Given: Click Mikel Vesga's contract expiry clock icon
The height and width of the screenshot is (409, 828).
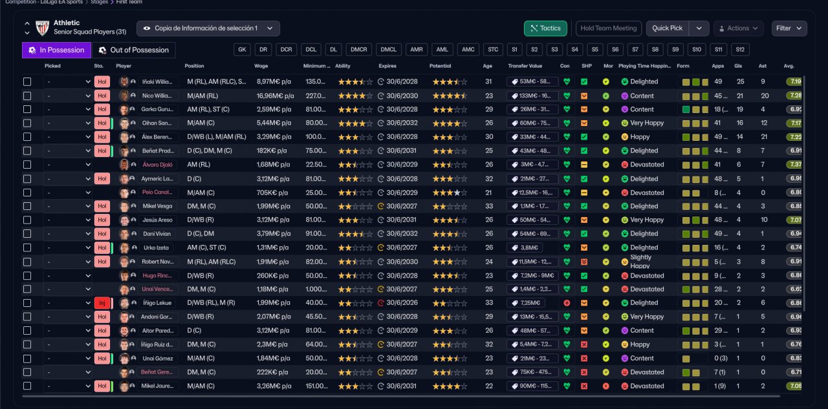Looking at the screenshot, I should point(381,206).
